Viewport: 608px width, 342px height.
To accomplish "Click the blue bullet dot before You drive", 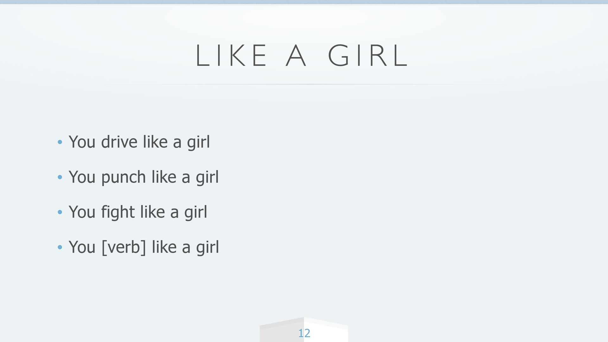I will 60,142.
